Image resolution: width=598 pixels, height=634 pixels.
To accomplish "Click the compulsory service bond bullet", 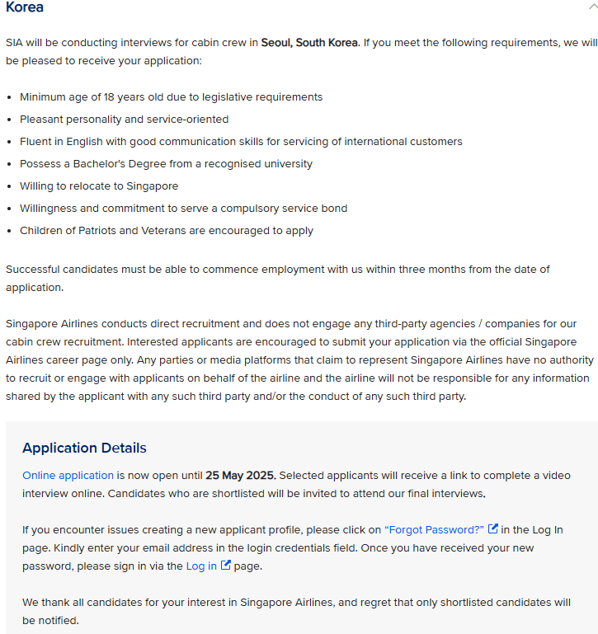I will pyautogui.click(x=183, y=209).
